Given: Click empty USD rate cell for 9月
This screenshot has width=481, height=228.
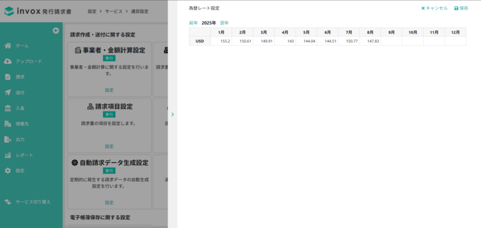Looking at the screenshot, I should click(391, 41).
